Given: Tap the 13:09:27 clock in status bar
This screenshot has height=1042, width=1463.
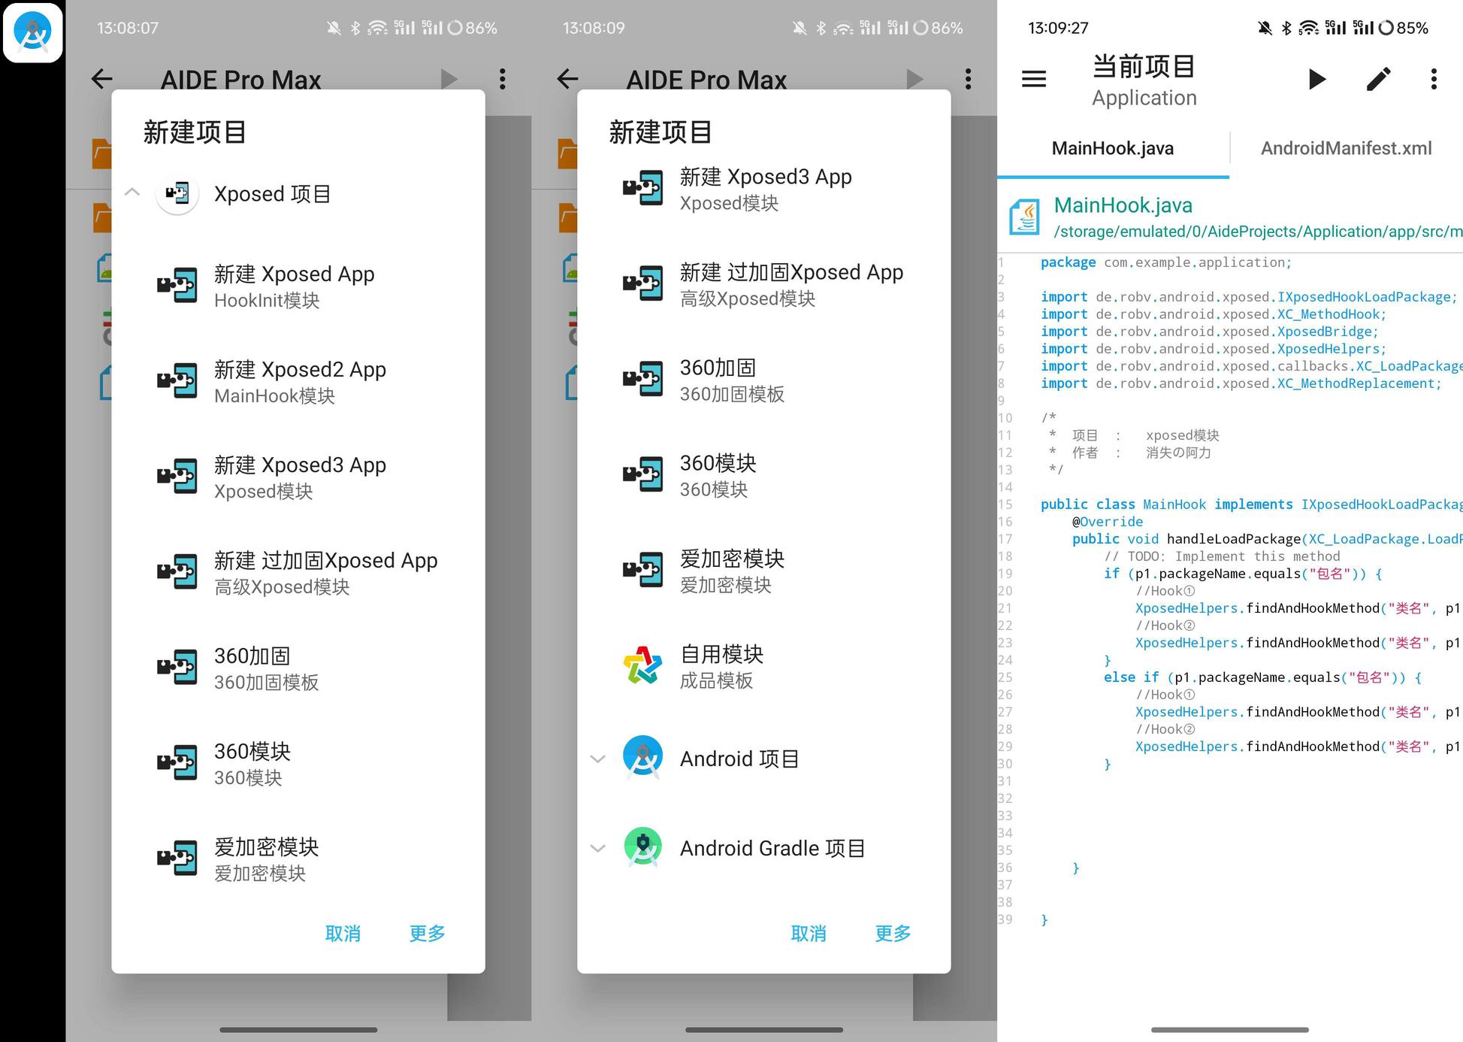Looking at the screenshot, I should pyautogui.click(x=1058, y=28).
